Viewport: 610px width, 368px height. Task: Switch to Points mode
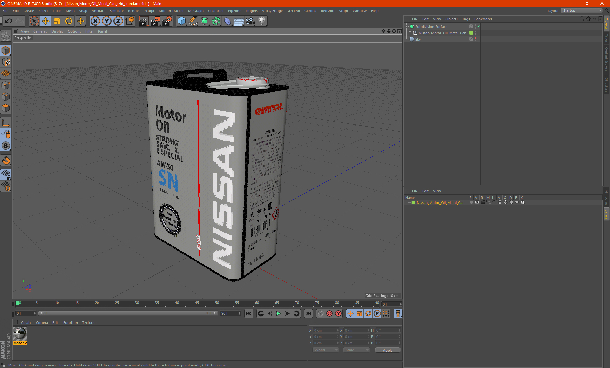pos(6,85)
